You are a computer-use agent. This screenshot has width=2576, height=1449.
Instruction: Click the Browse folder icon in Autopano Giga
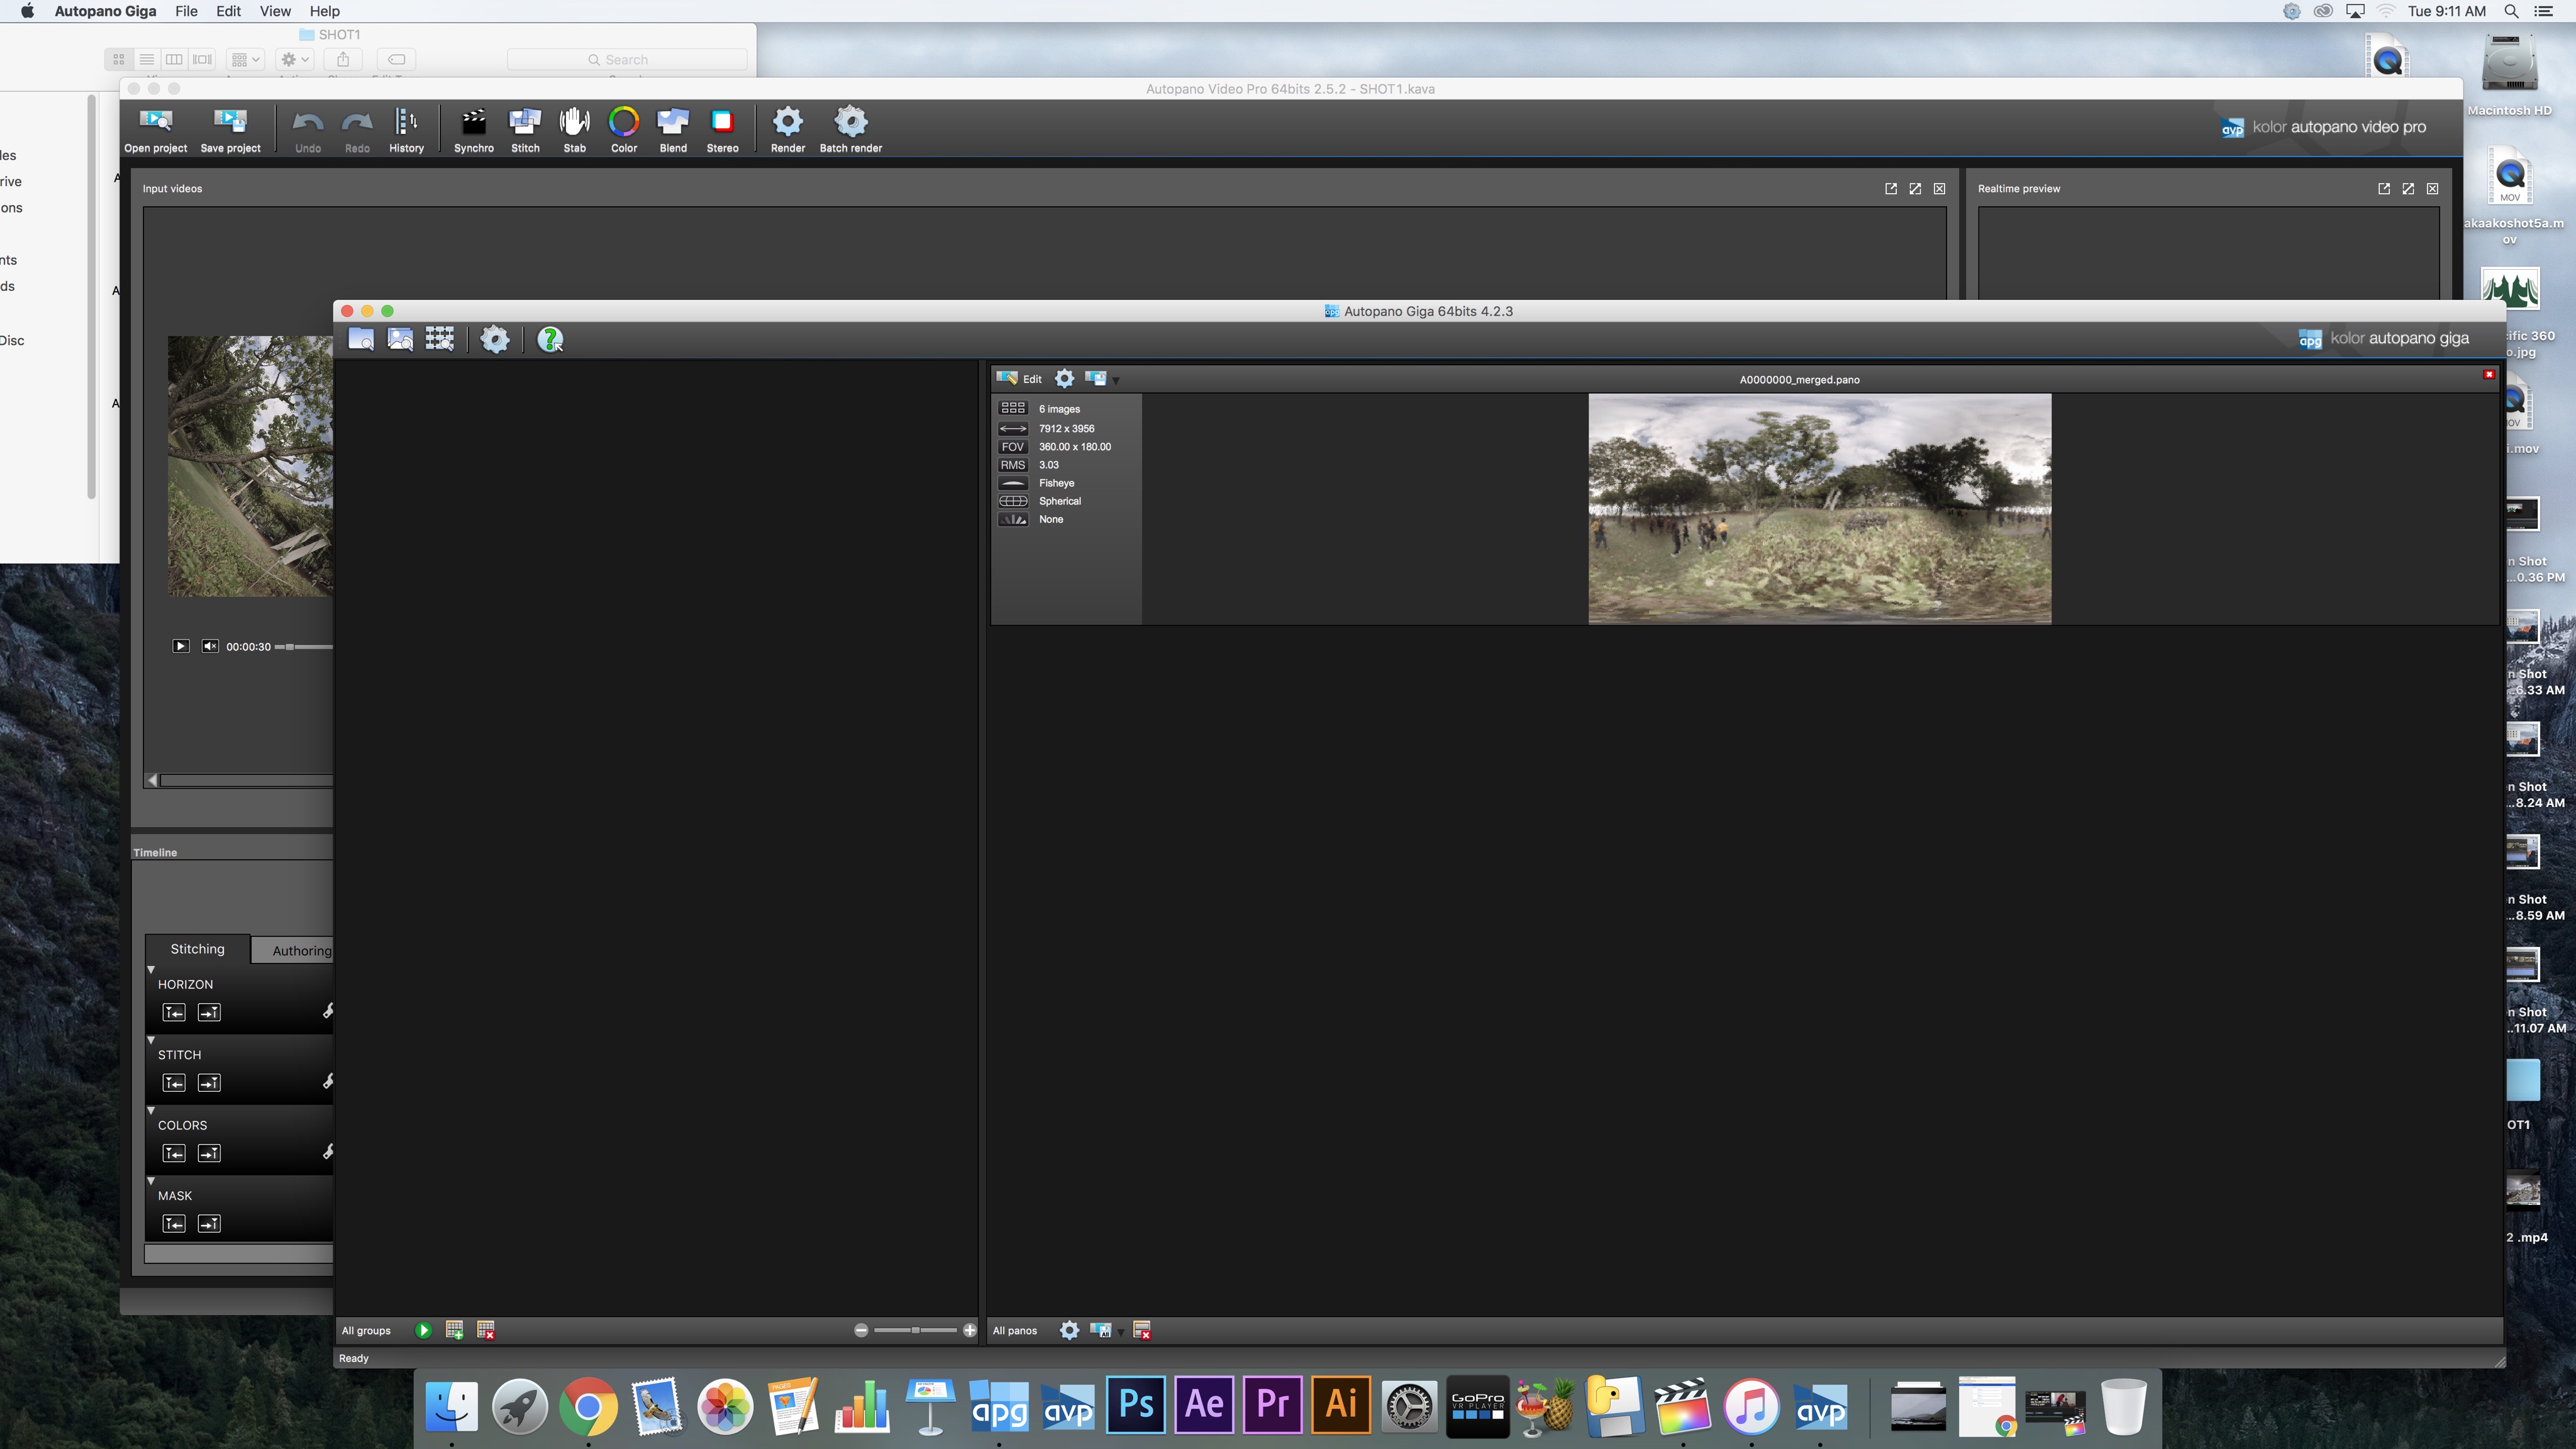361,339
